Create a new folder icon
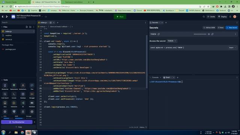Screen dimensions: 240x135 [x=30, y=27]
